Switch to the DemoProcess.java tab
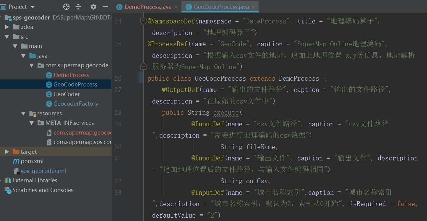Image resolution: width=427 pixels, height=221 pixels. pyautogui.click(x=148, y=7)
